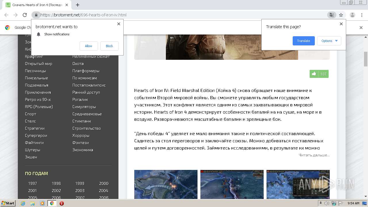Viewport: 368px width, 207px height.
Task: Click the volume speaker tray icon
Action: [x=327, y=203]
